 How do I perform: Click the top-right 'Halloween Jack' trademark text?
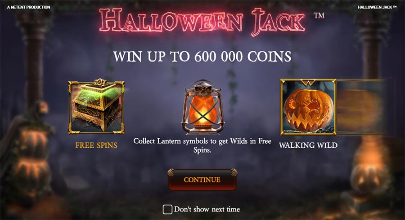point(377,7)
